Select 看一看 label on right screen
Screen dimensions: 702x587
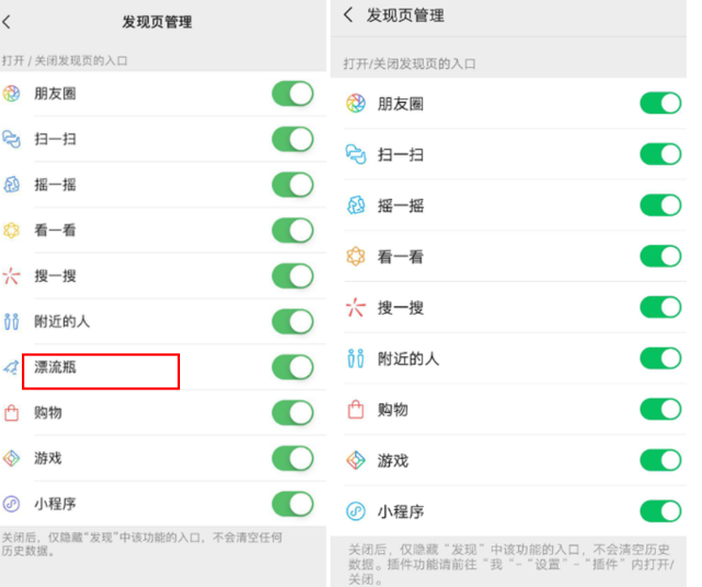pos(400,257)
